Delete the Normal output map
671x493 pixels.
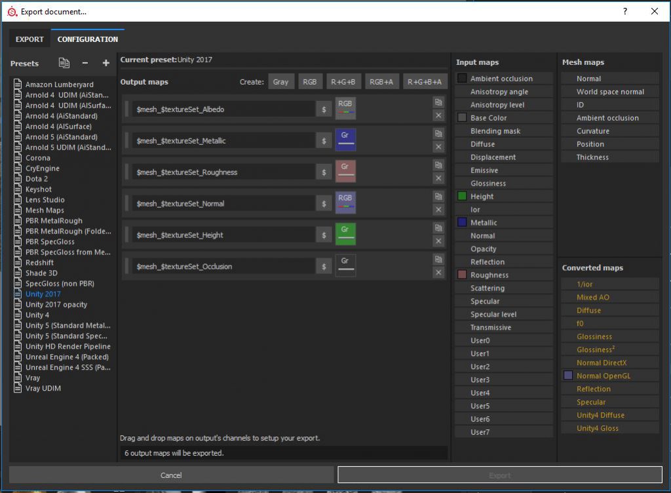click(x=438, y=210)
